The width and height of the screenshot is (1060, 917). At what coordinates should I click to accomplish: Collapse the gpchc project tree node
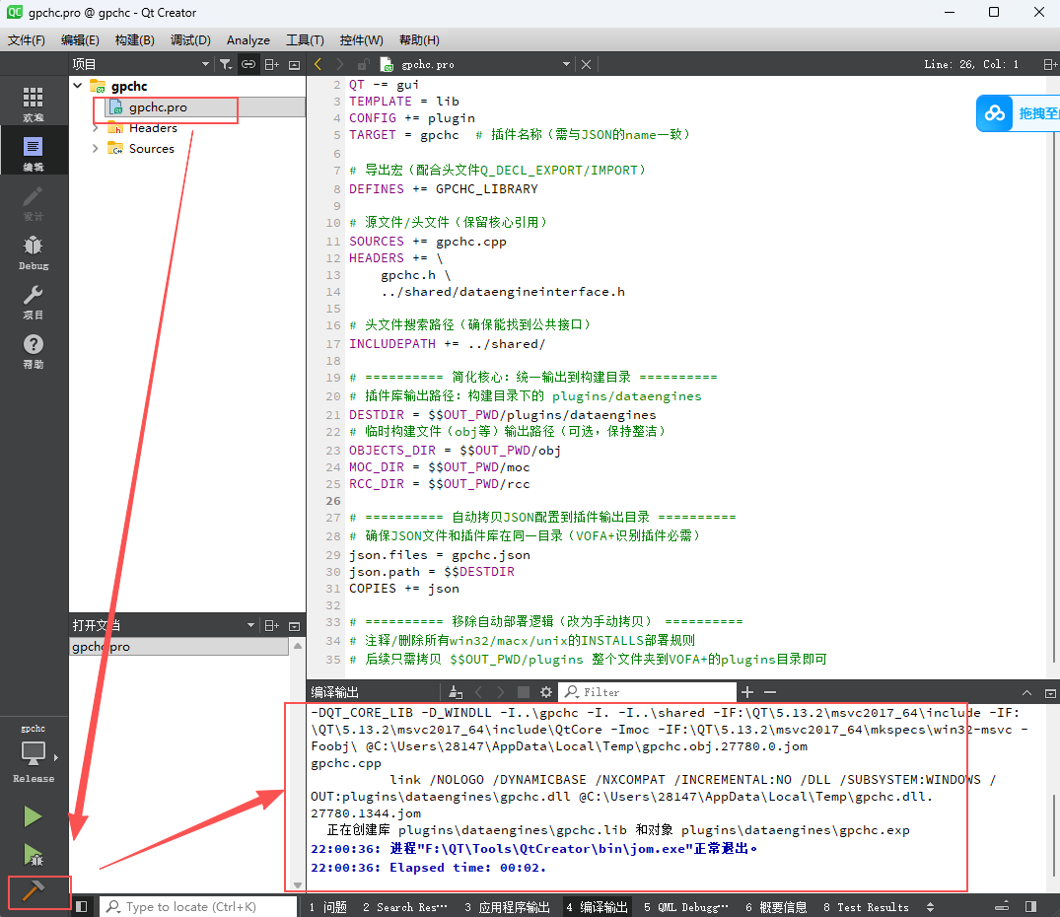(78, 86)
